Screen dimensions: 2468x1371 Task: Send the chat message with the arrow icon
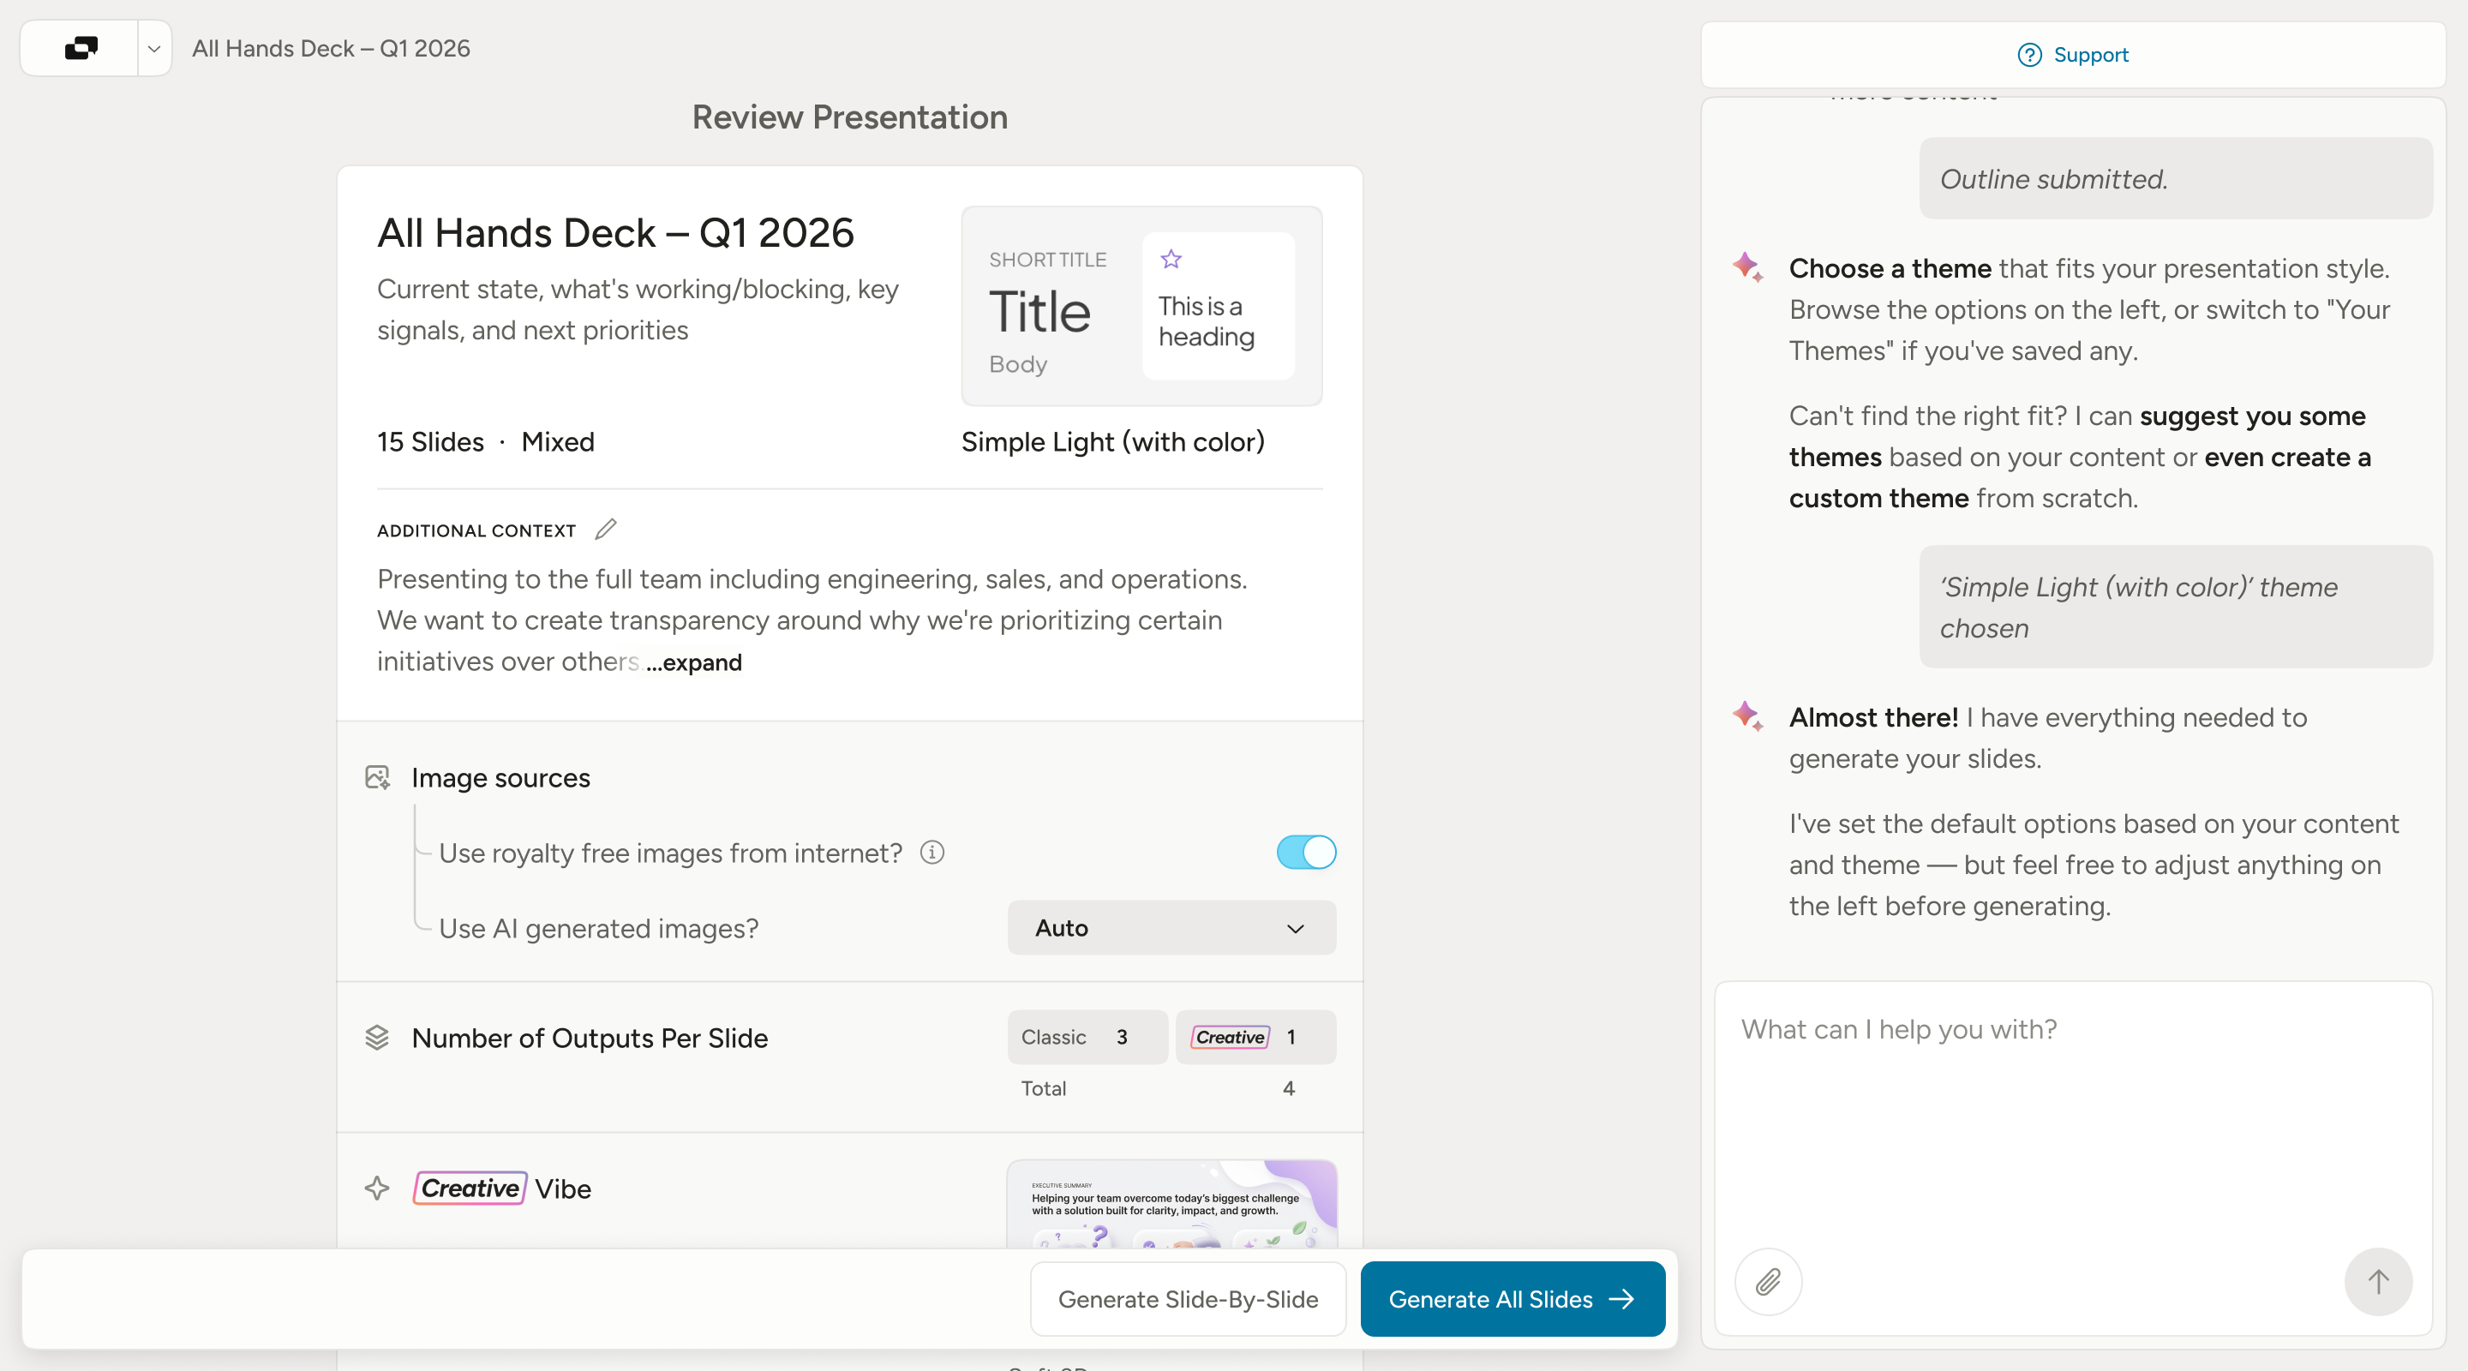pyautogui.click(x=2378, y=1281)
